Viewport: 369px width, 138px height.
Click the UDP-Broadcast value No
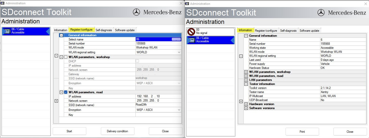point(343,100)
